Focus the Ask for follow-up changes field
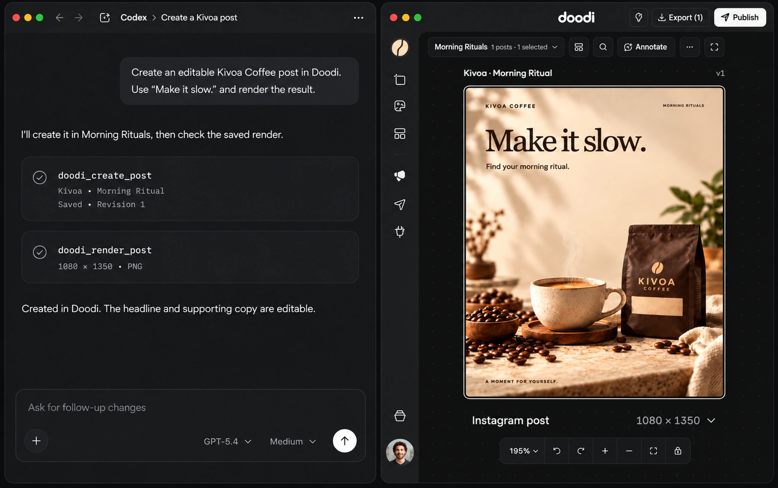The height and width of the screenshot is (488, 778). coord(190,407)
